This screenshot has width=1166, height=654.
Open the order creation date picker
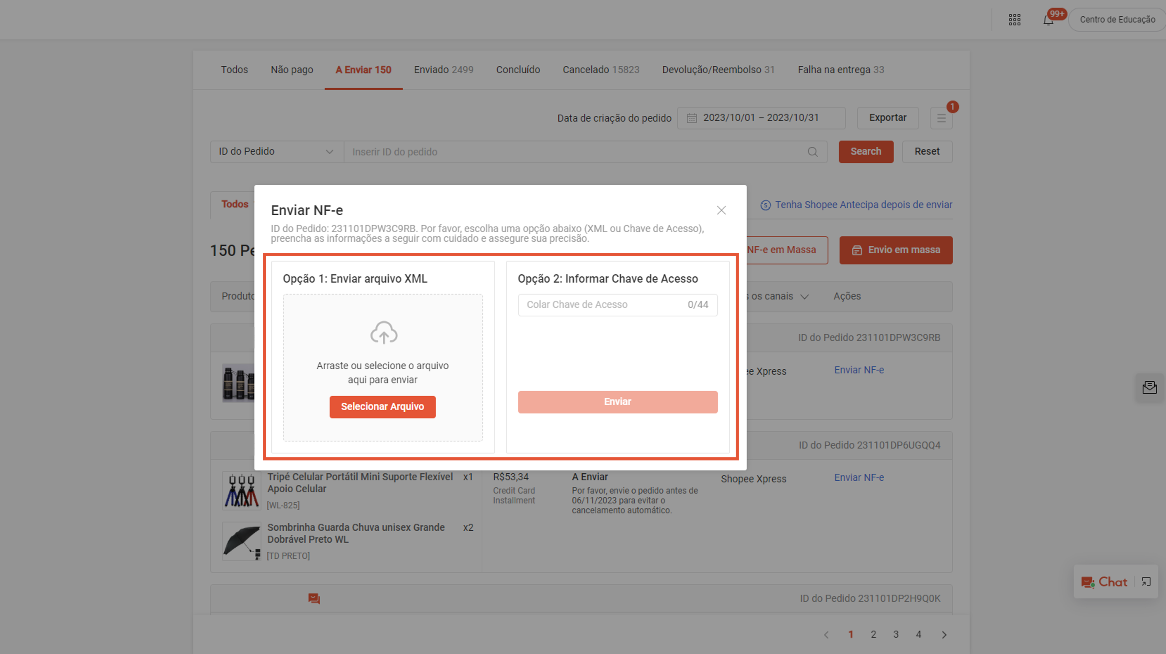click(x=761, y=118)
